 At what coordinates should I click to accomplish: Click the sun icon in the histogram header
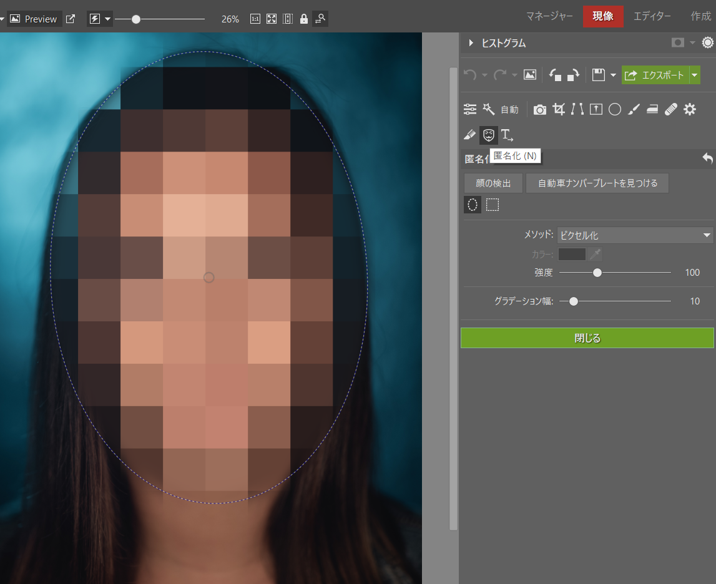click(x=708, y=42)
